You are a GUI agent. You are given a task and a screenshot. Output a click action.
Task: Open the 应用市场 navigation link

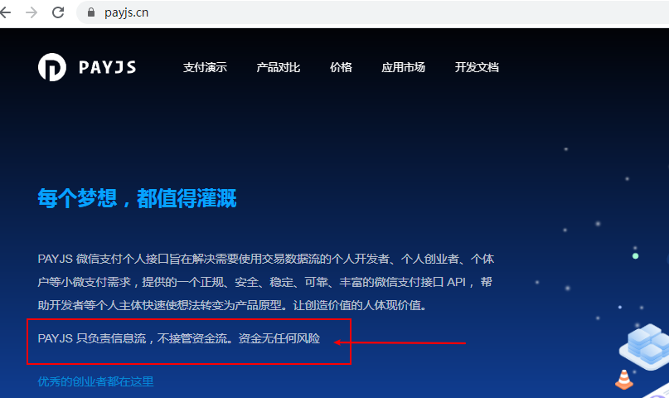point(403,67)
